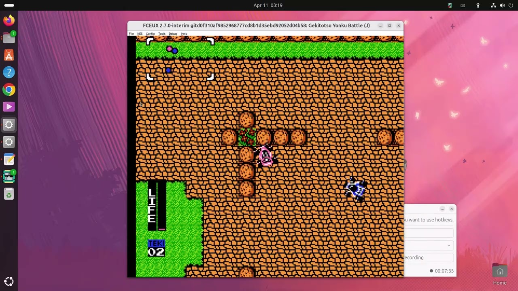Open the Tools menu in FCEUX
518x291 pixels.
[162, 34]
